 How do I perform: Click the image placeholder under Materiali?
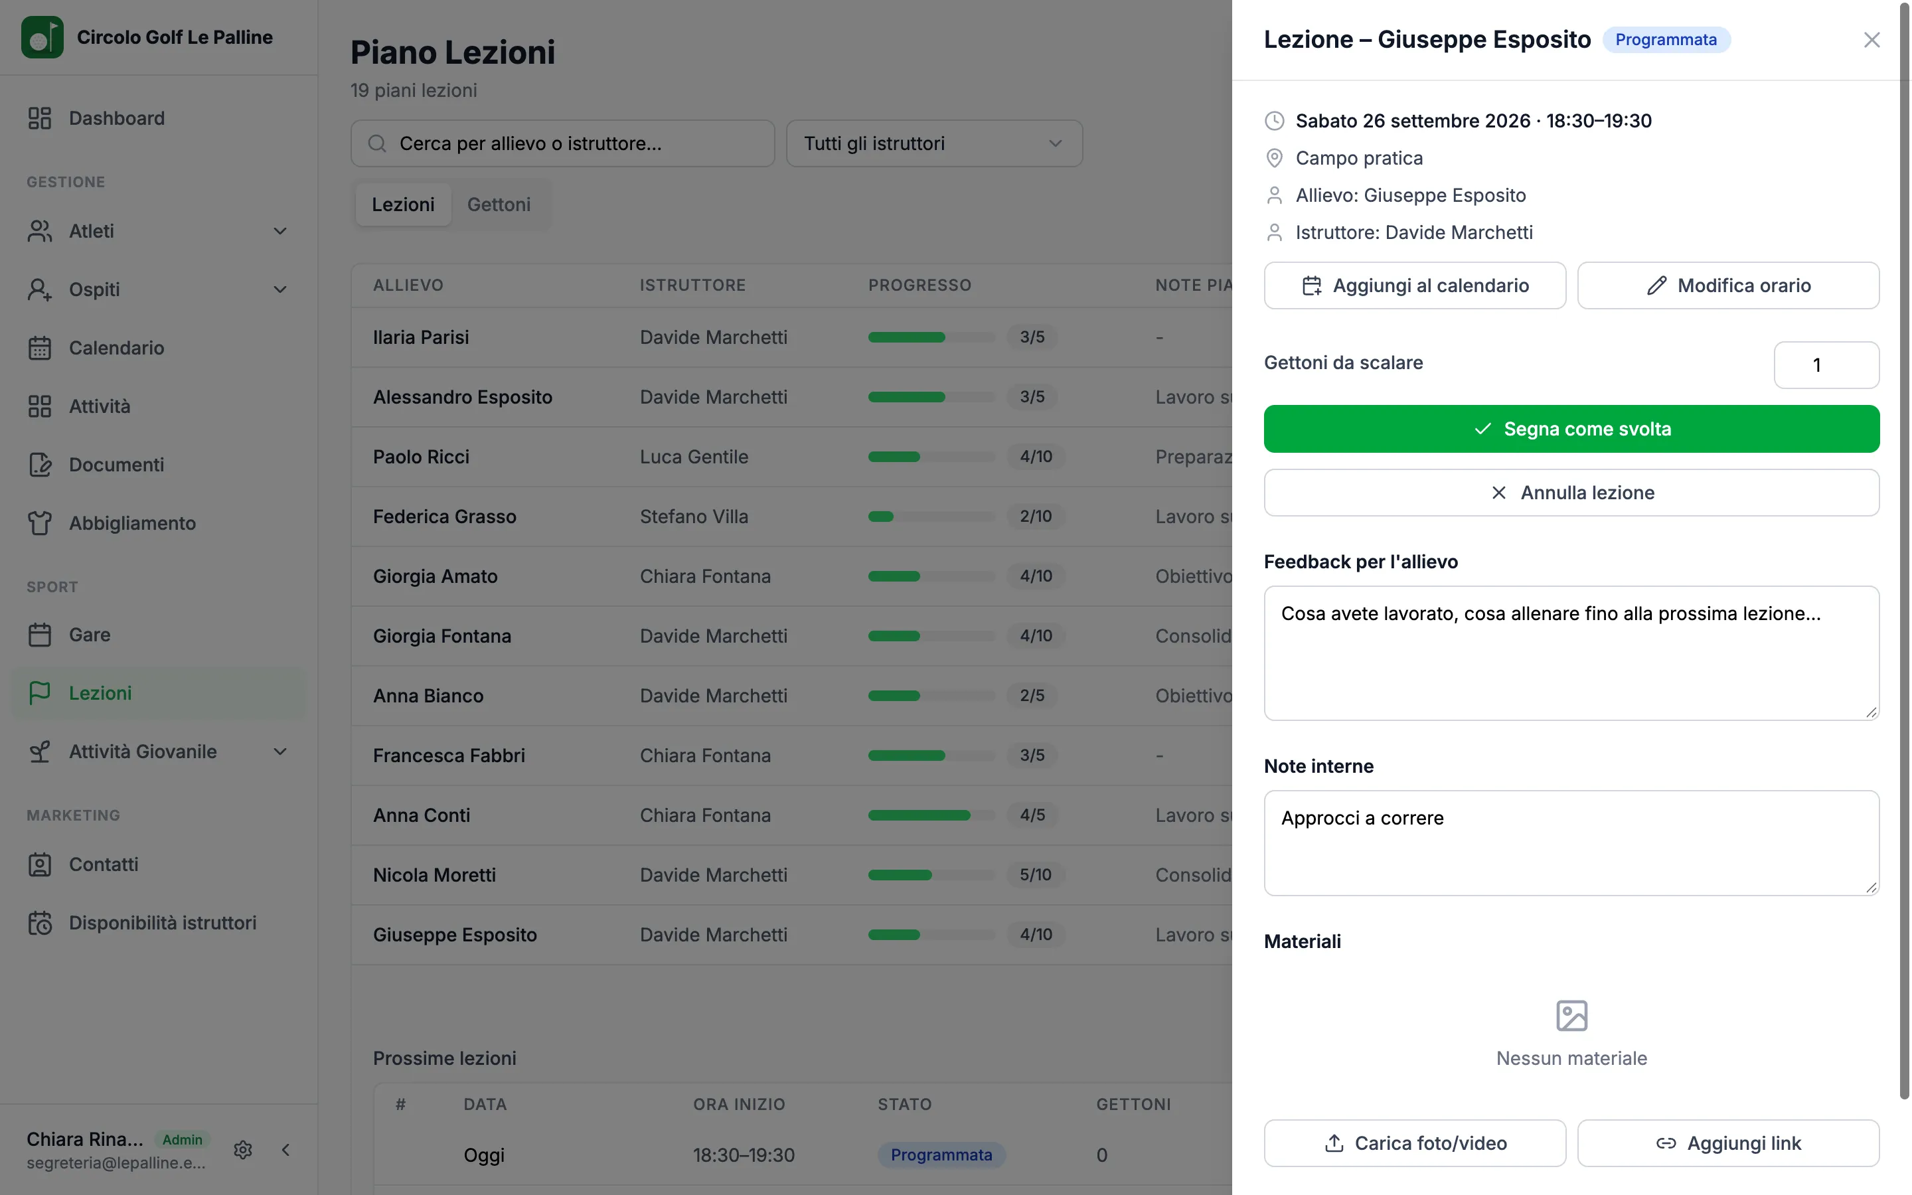coord(1571,1016)
